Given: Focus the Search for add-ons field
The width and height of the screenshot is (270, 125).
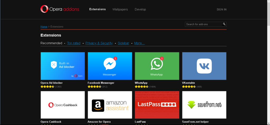Looking at the screenshot, I should (x=204, y=24).
